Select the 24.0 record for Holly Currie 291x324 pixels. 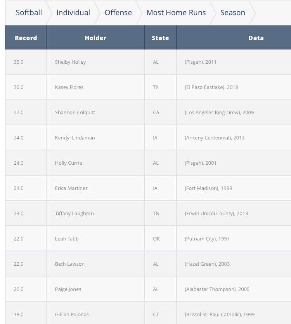[26, 163]
